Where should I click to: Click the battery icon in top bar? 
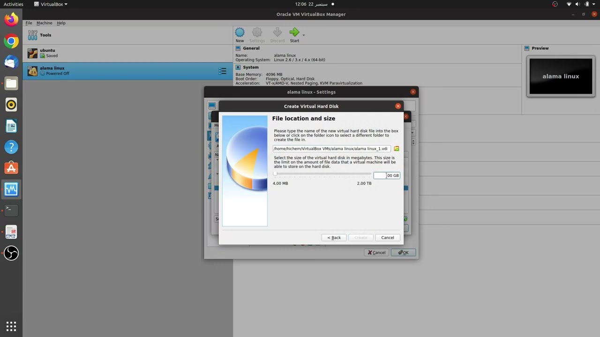coord(587,4)
